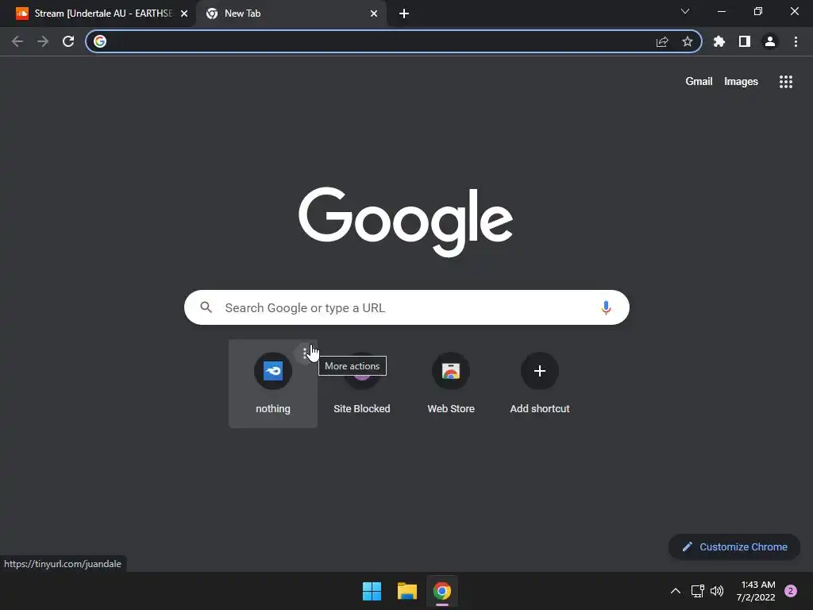Focus the Search Google or type URL box

tap(406, 307)
